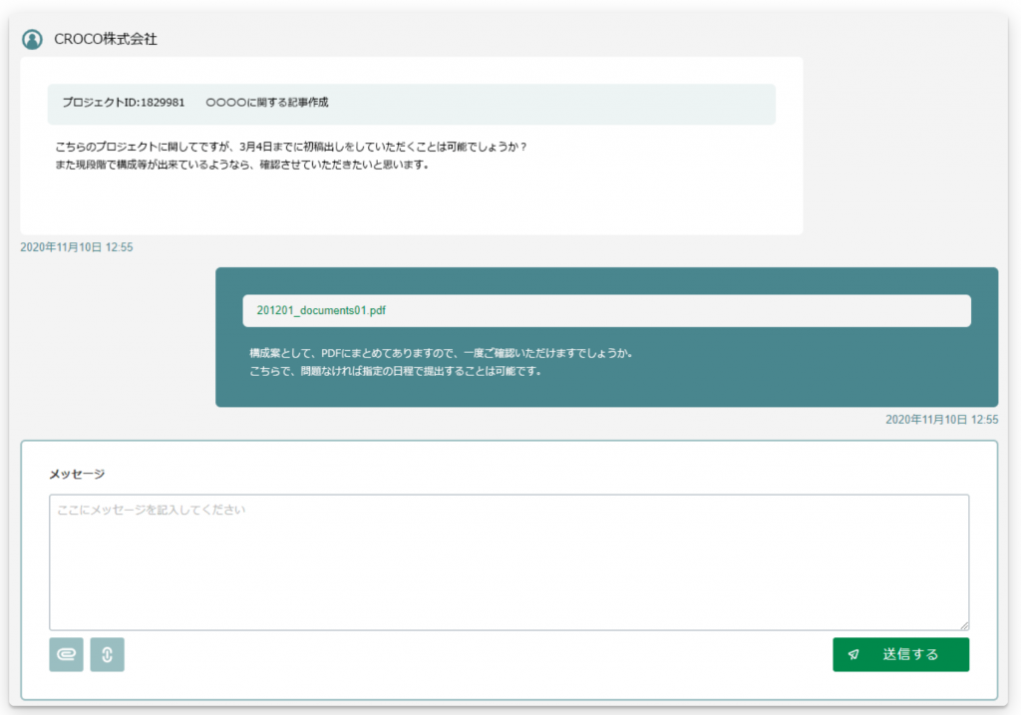This screenshot has width=1021, height=715.
Task: Send the message with 送信する button
Action: click(x=900, y=654)
